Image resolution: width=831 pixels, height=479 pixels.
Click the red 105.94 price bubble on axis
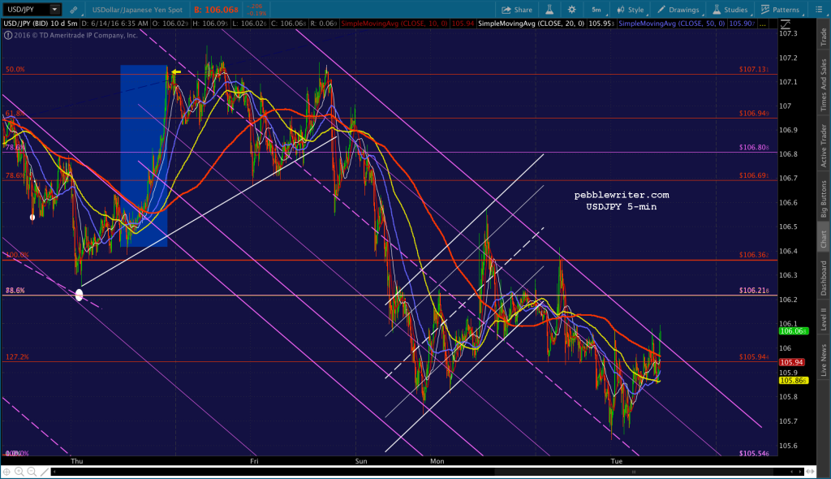(x=792, y=362)
